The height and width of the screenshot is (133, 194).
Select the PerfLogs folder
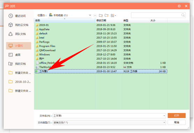coord(43,42)
